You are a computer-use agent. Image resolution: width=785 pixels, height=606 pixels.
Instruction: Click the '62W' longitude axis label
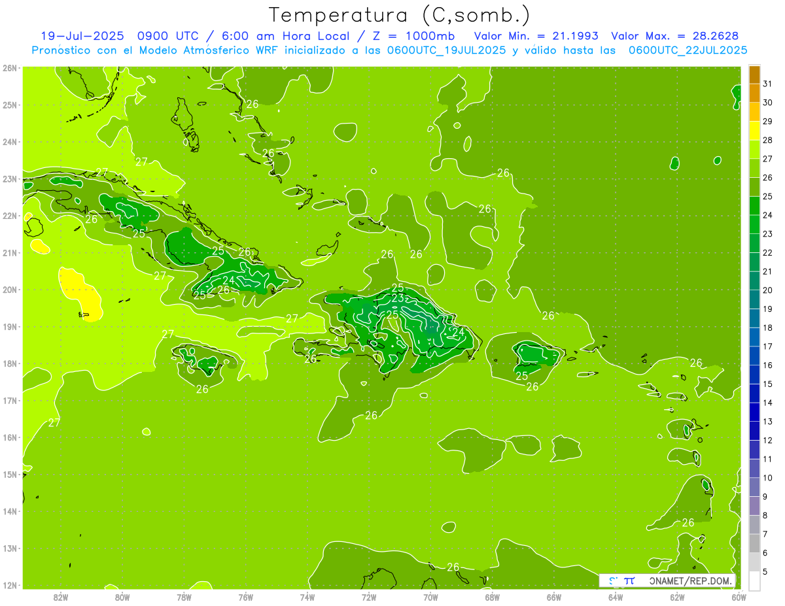(x=677, y=597)
